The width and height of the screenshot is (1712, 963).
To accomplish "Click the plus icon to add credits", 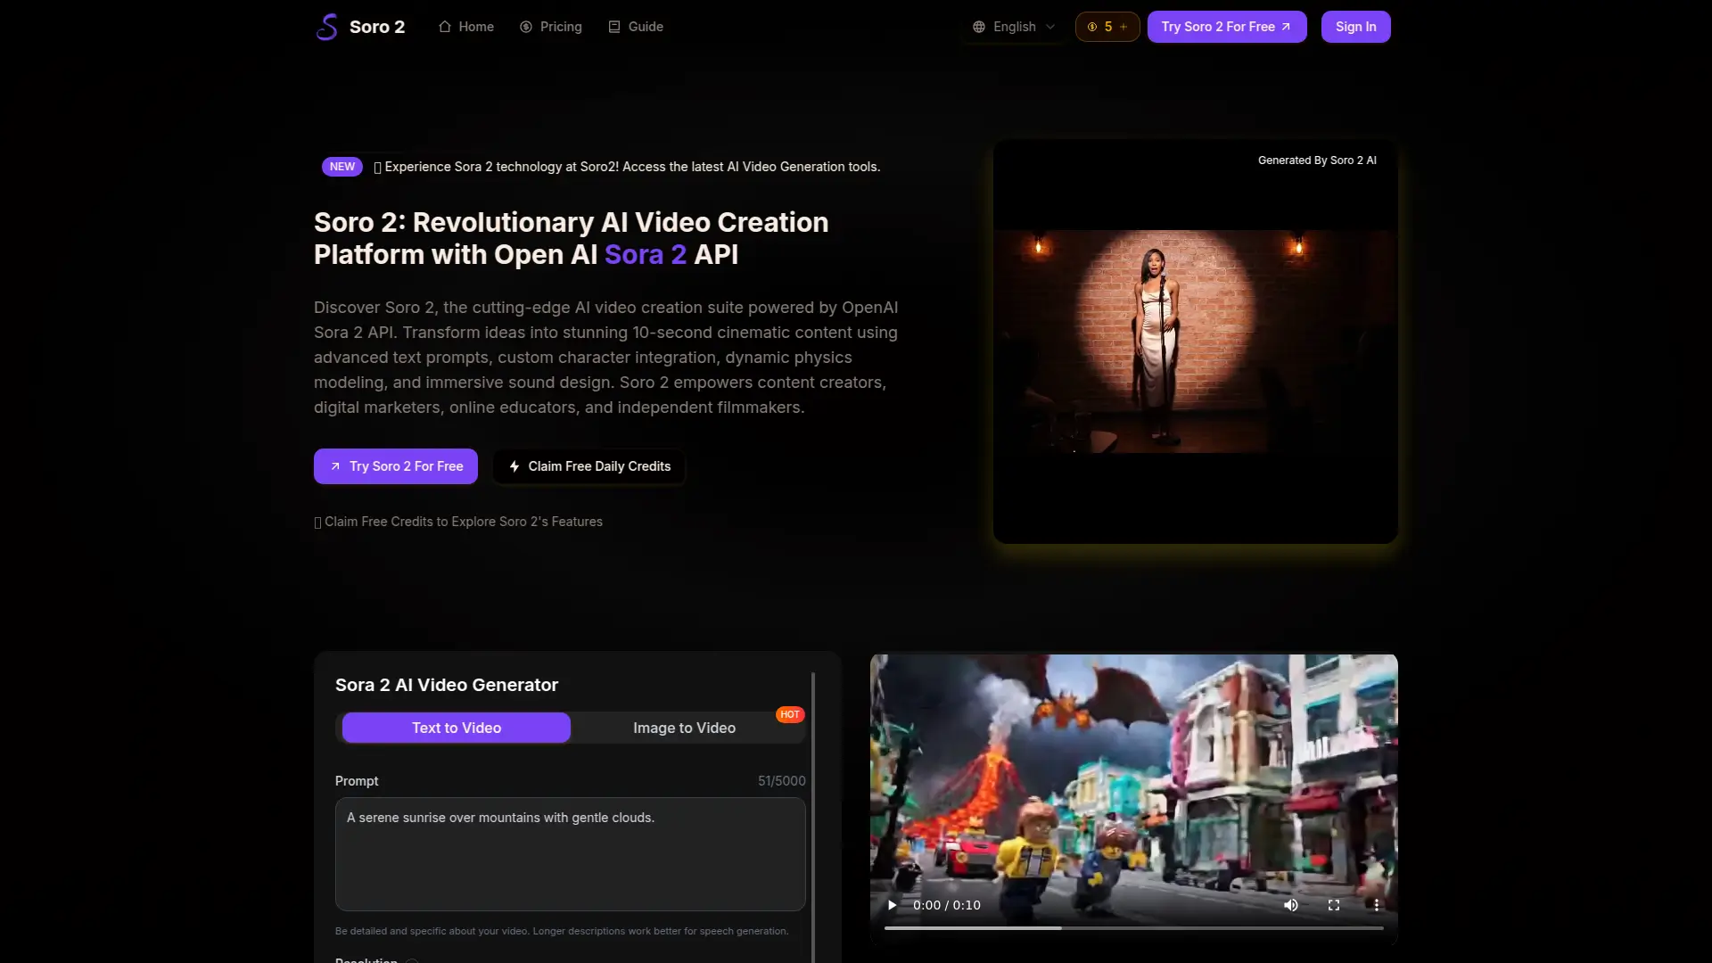I will click(1123, 27).
